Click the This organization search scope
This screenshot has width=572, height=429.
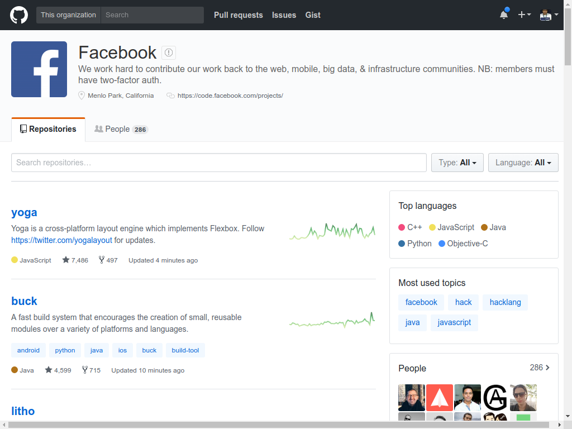(x=68, y=15)
